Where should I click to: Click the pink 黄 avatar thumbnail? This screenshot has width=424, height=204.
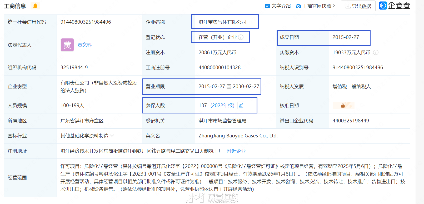point(67,45)
